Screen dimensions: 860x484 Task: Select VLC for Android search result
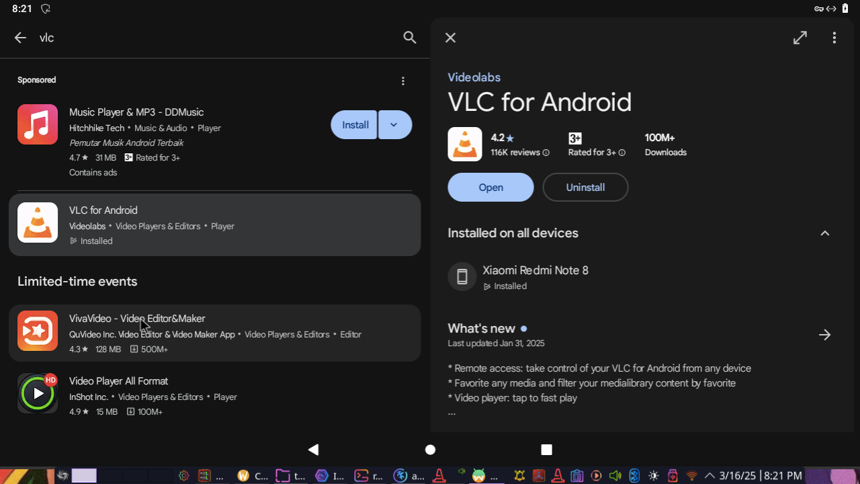[215, 225]
